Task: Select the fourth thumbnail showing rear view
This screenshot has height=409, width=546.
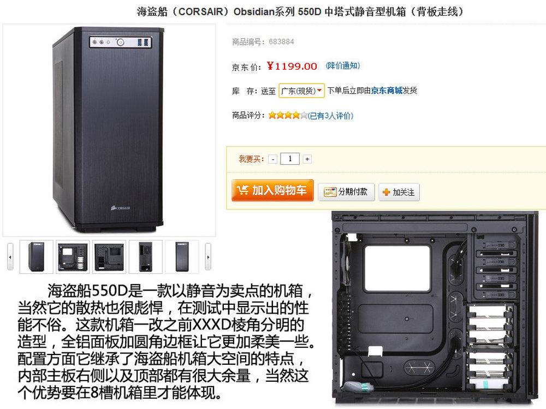Action: (146, 257)
